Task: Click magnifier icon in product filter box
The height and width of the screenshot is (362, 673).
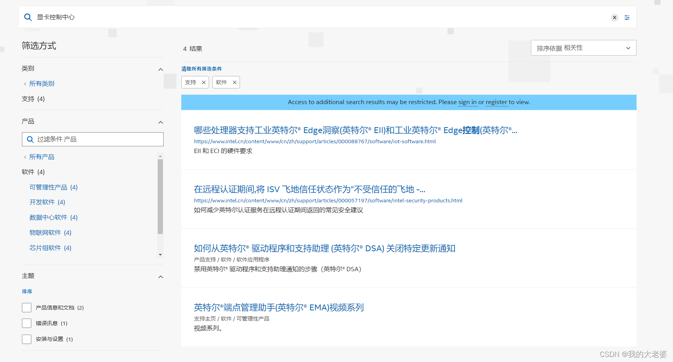Action: click(x=30, y=139)
